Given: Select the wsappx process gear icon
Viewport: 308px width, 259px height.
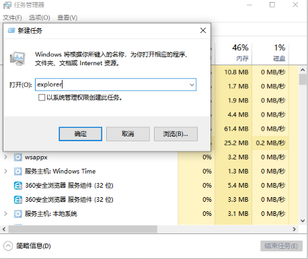Looking at the screenshot, I should [x=18, y=157].
